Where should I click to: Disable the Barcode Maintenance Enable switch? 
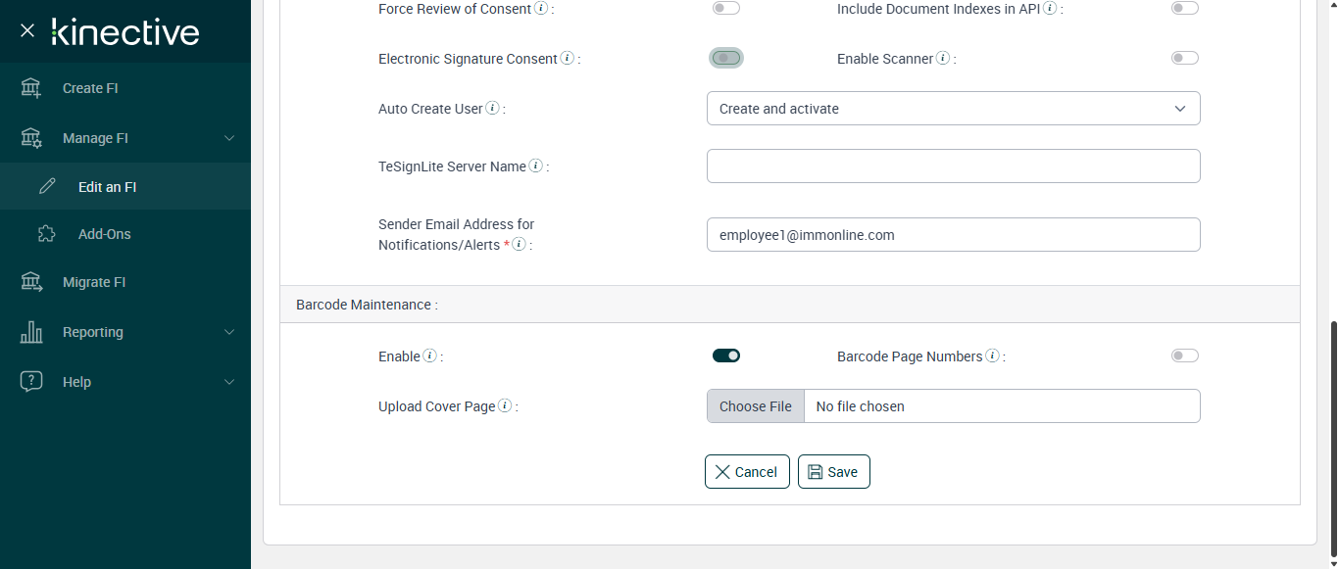[x=726, y=356]
